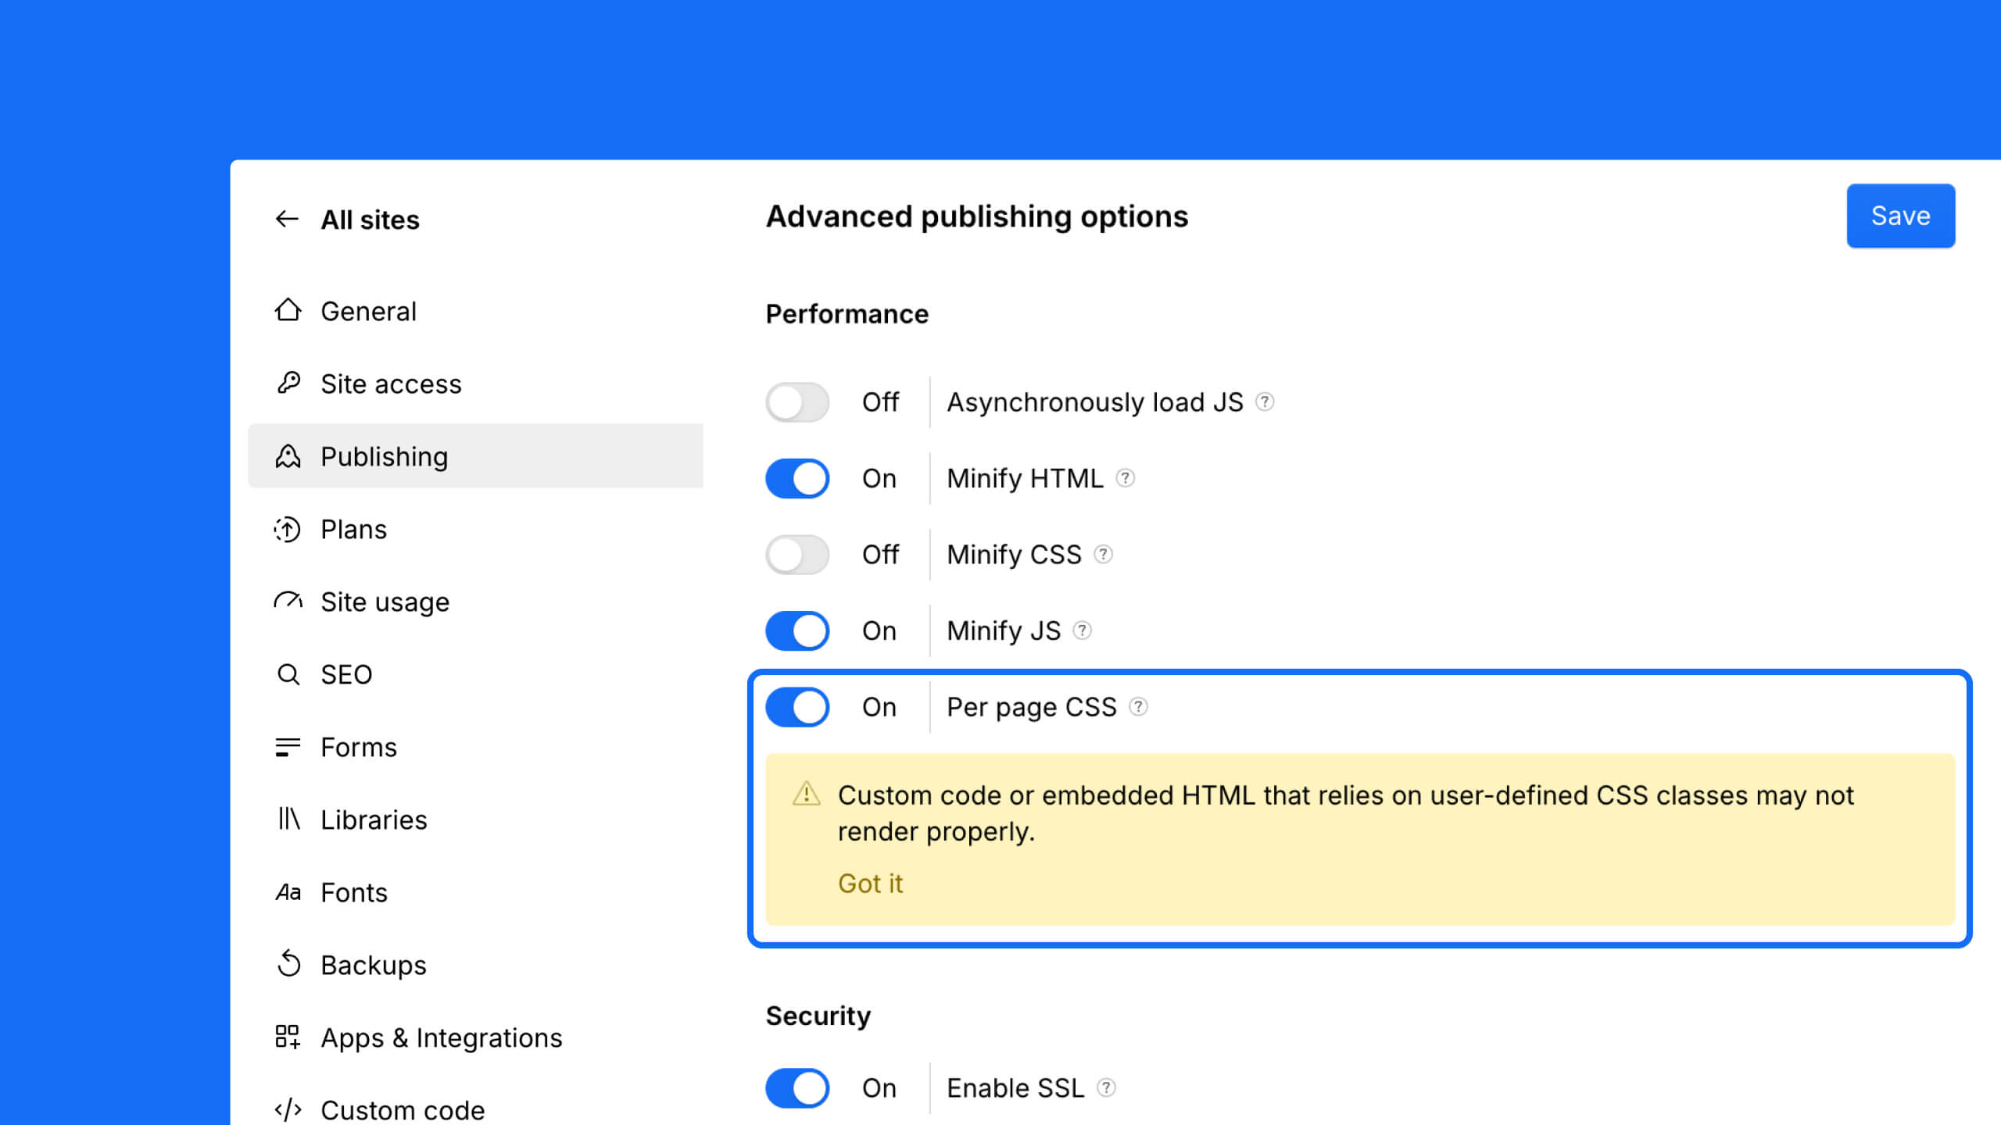Switch off the Enable SSL toggle

point(796,1087)
